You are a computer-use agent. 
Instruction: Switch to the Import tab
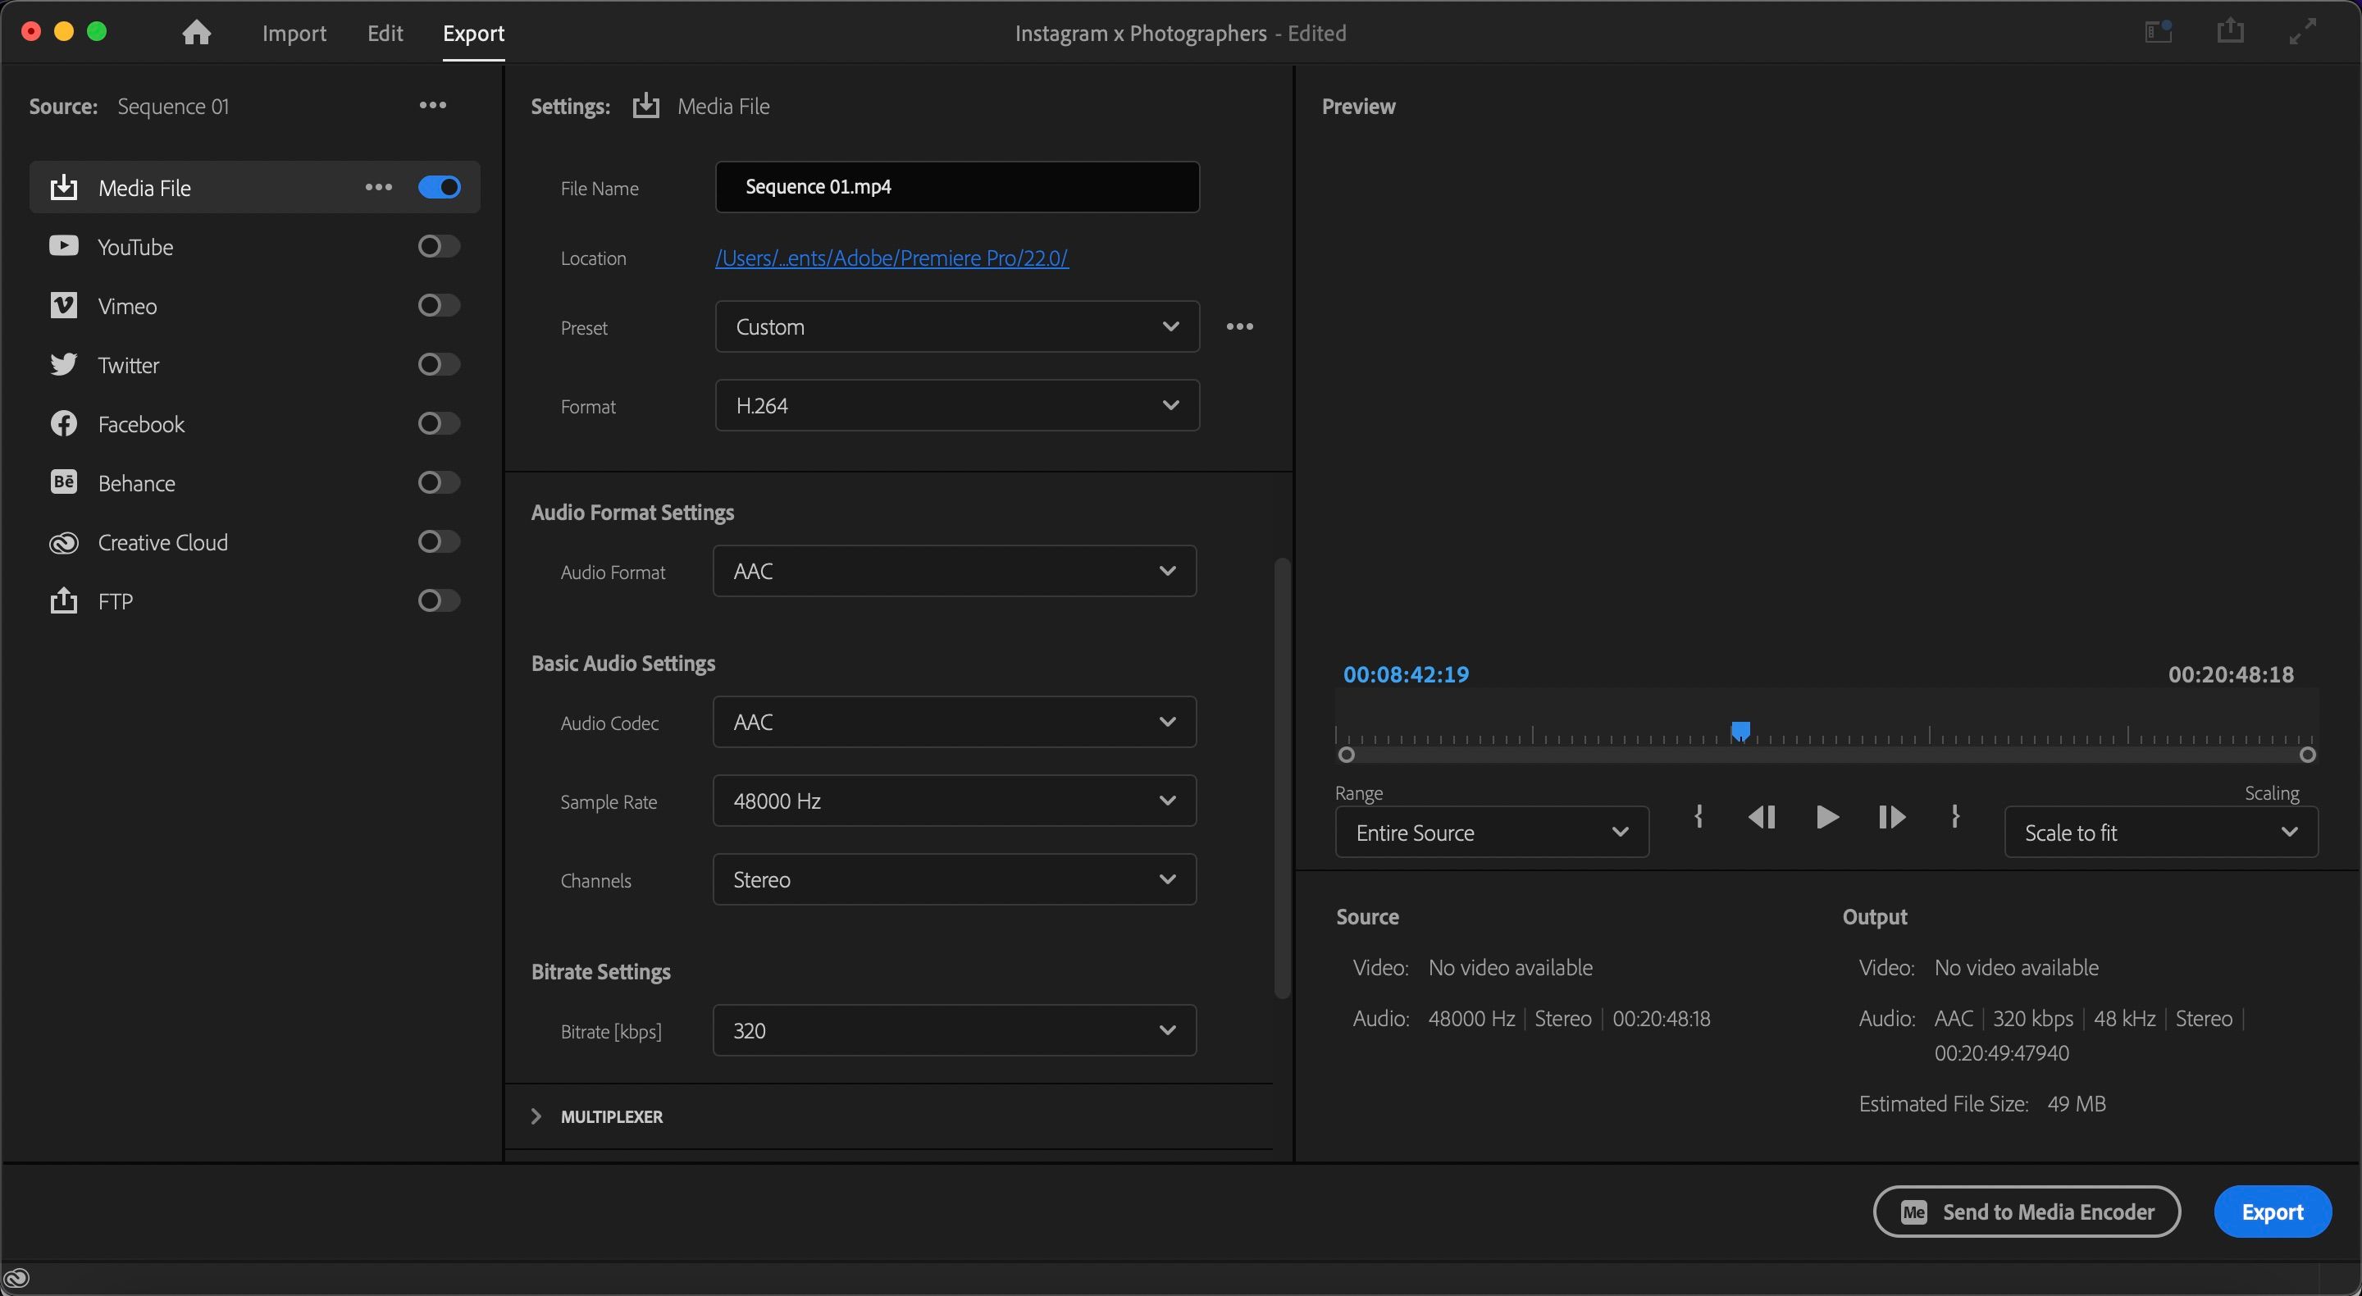coord(294,33)
